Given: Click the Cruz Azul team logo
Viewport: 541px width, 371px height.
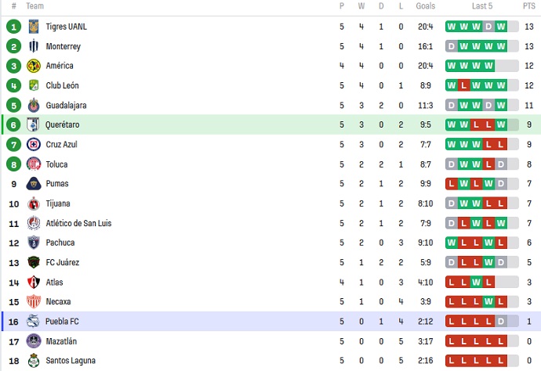Looking at the screenshot, I should pyautogui.click(x=33, y=144).
